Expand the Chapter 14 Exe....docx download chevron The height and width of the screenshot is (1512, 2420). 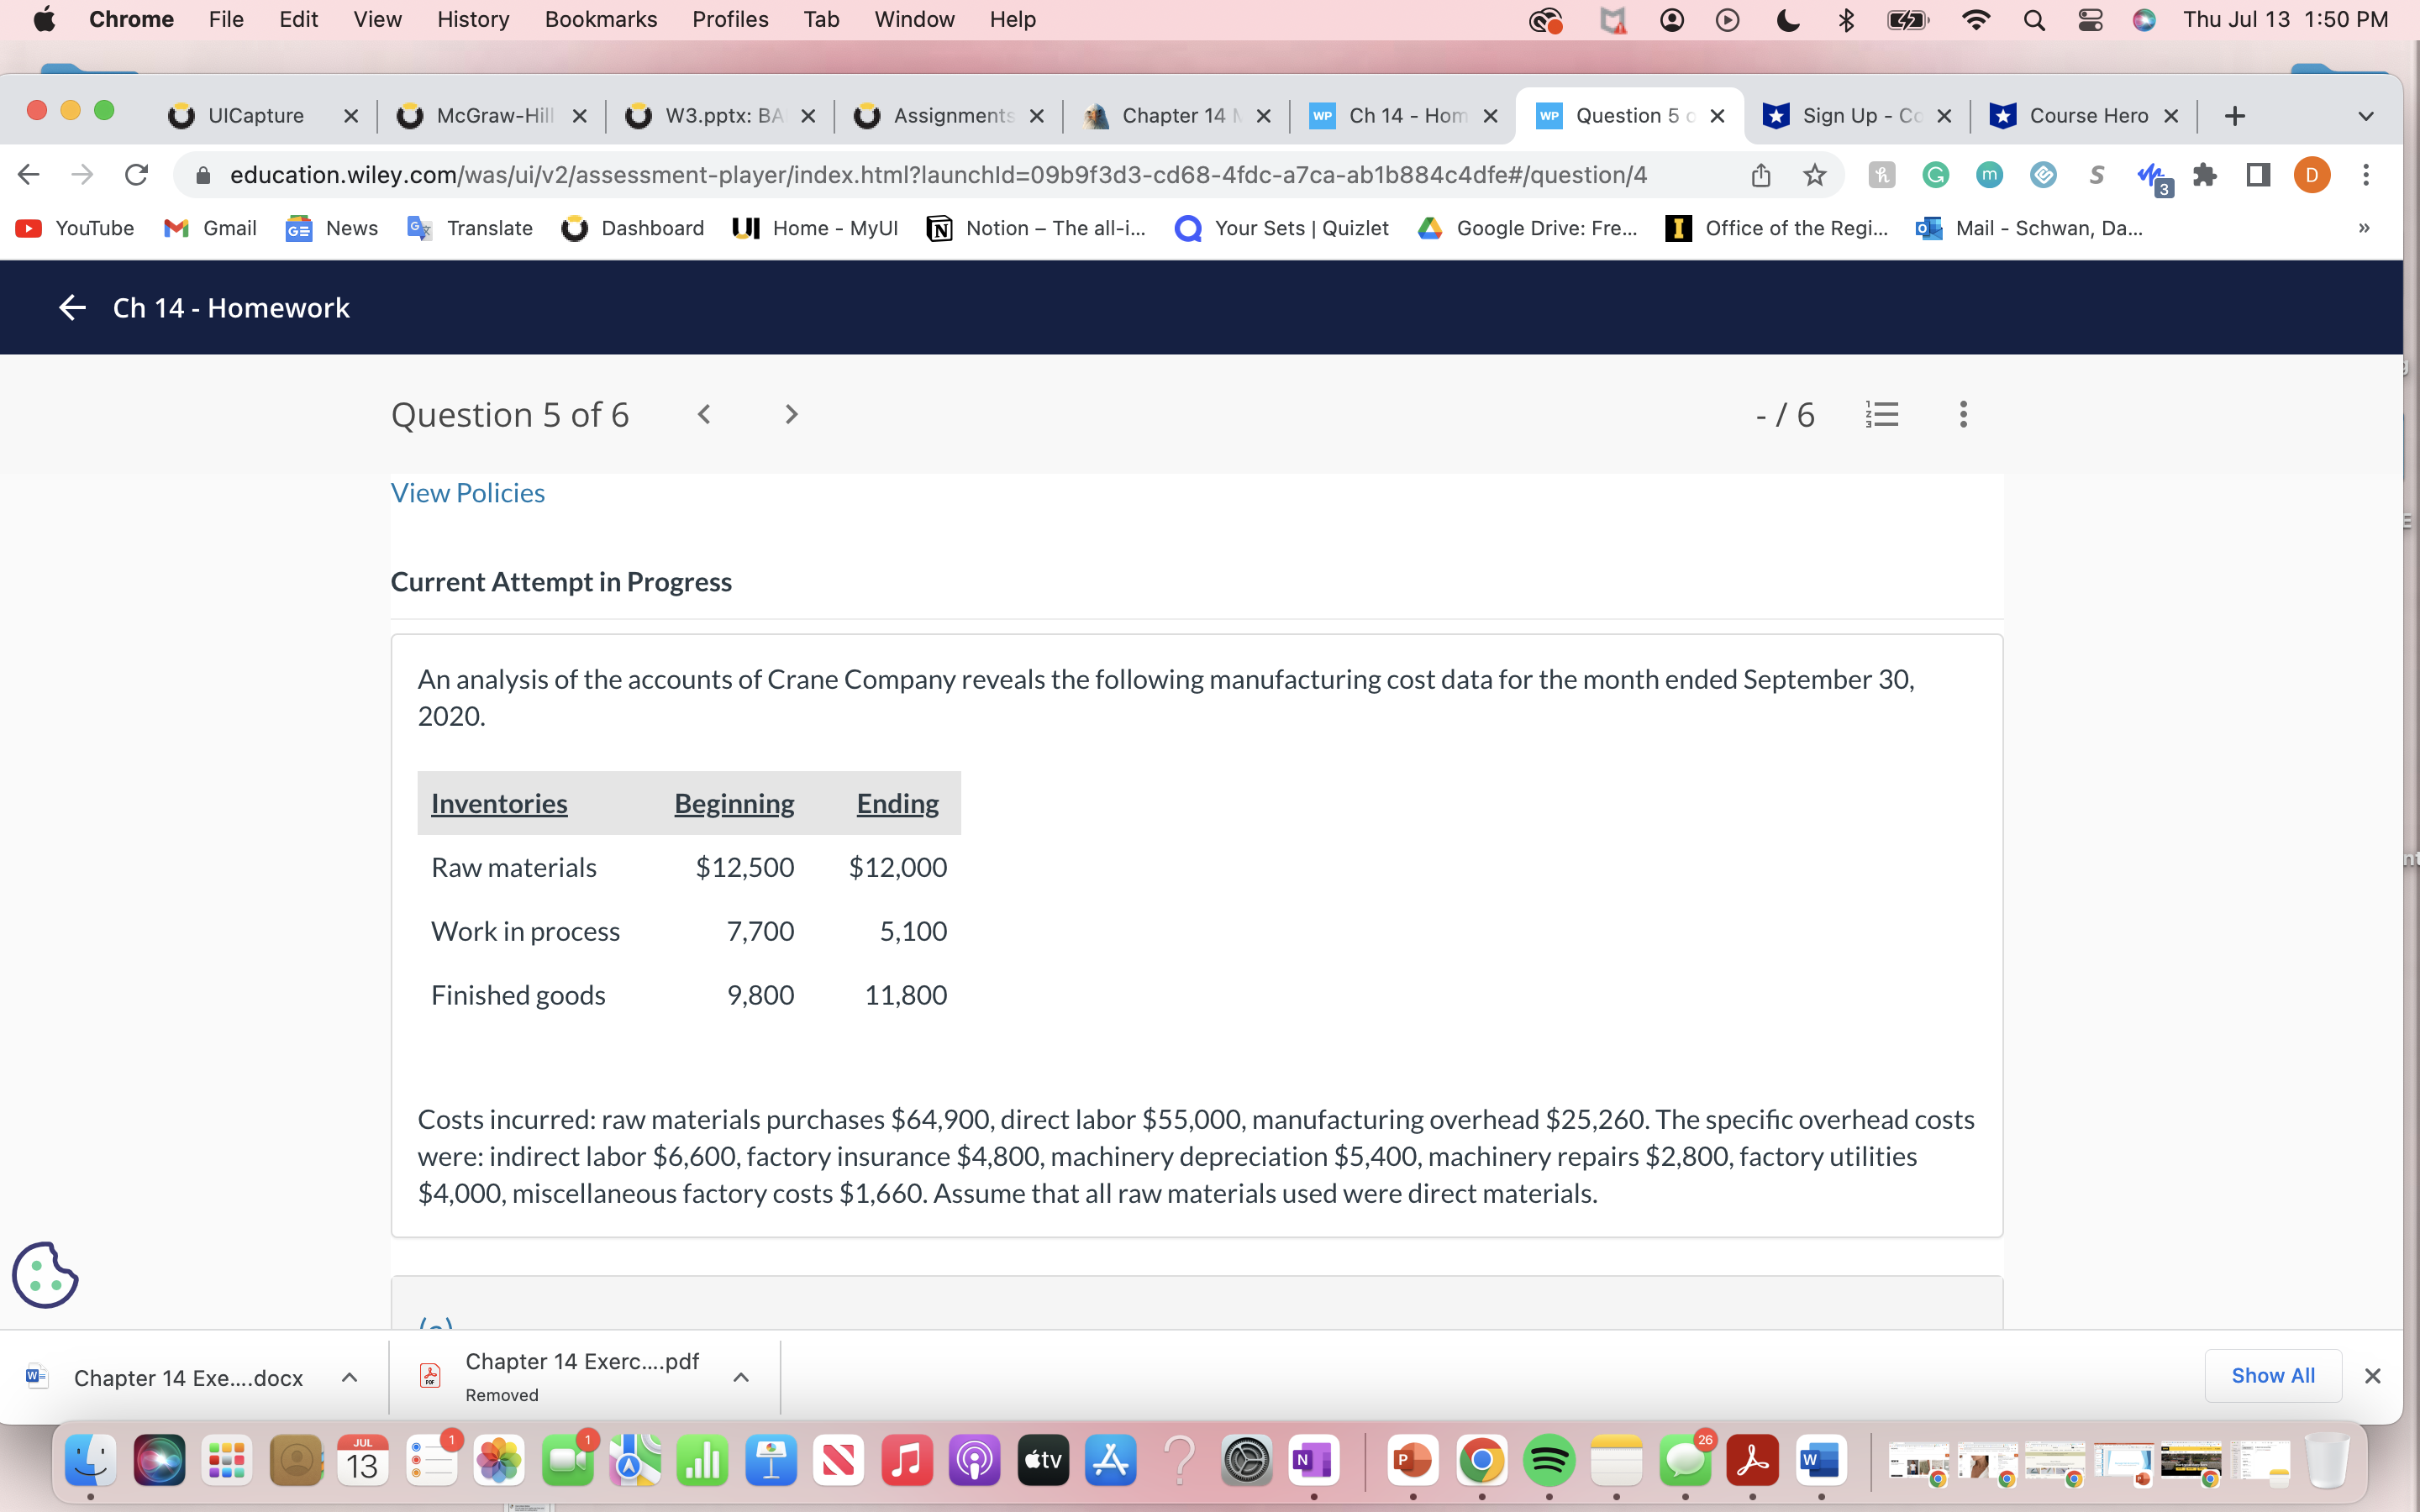pos(348,1377)
